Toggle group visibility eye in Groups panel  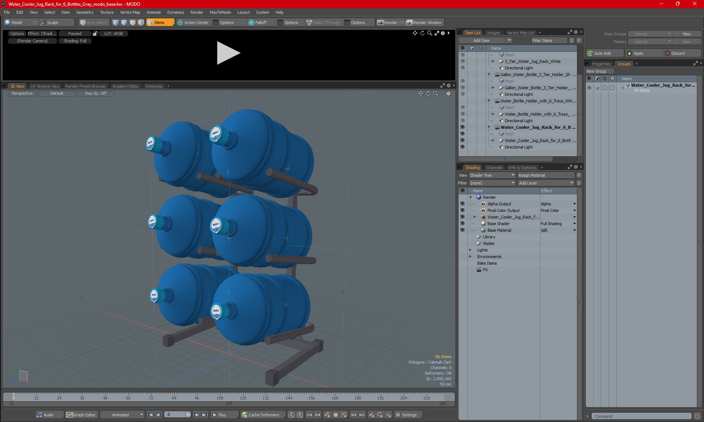(x=589, y=88)
